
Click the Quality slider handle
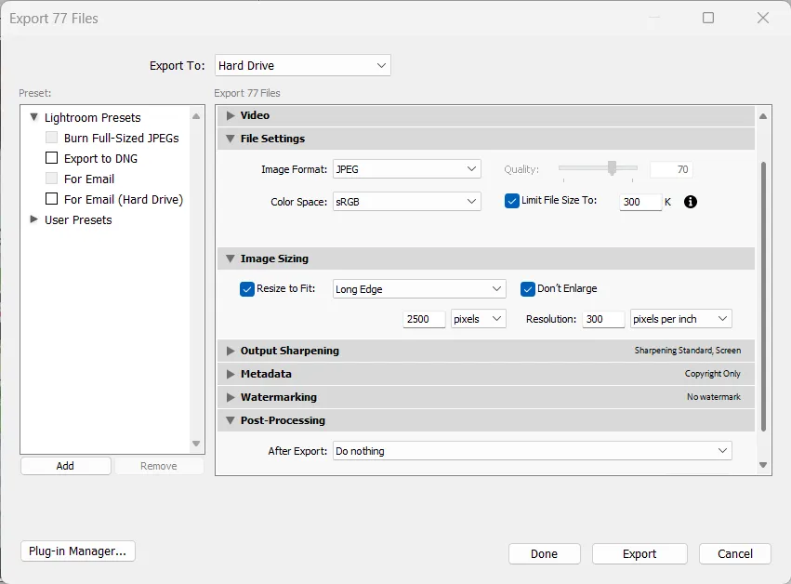612,168
